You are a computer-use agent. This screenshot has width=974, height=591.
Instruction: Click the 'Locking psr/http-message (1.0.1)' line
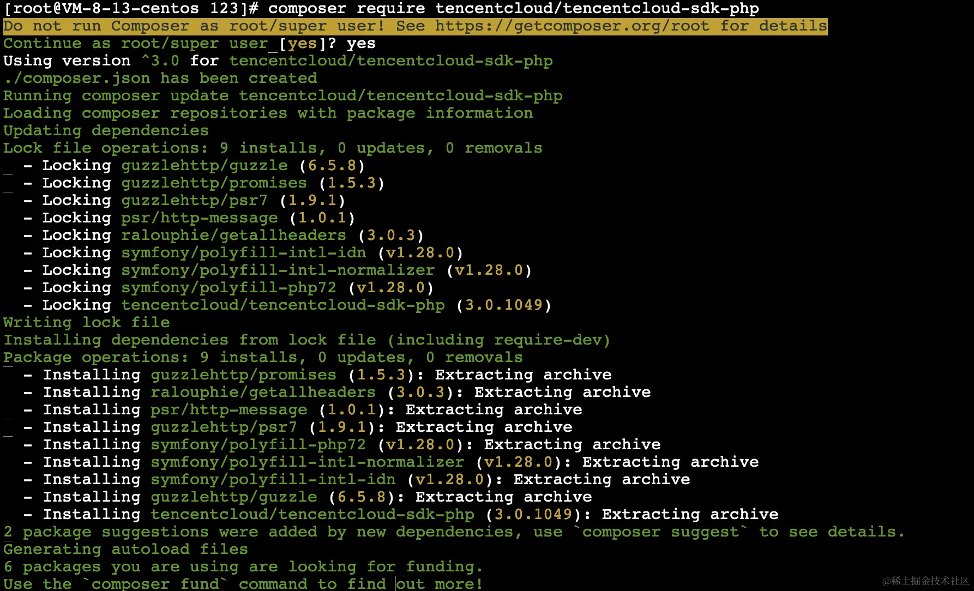coord(189,218)
